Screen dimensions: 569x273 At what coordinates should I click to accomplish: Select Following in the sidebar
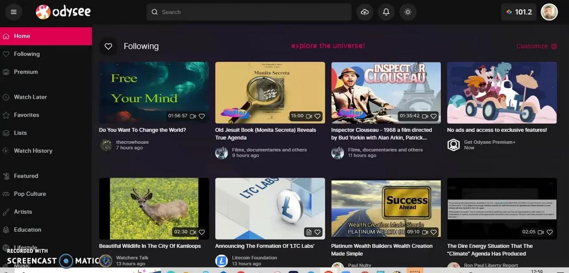coord(46,54)
